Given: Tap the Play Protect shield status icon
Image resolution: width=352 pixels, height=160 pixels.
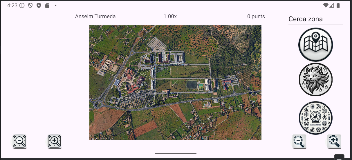Looking at the screenshot, I should pyautogui.click(x=39, y=6).
